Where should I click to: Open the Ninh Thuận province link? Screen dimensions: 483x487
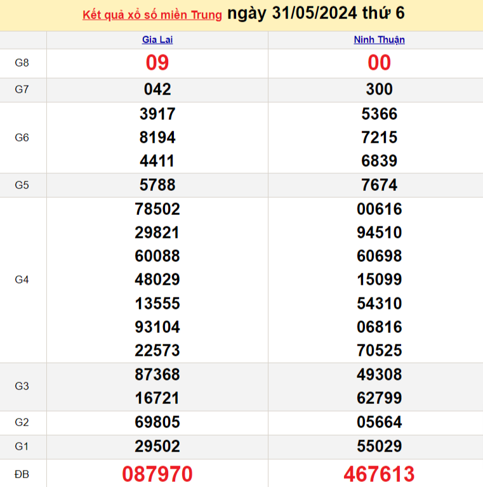[379, 39]
